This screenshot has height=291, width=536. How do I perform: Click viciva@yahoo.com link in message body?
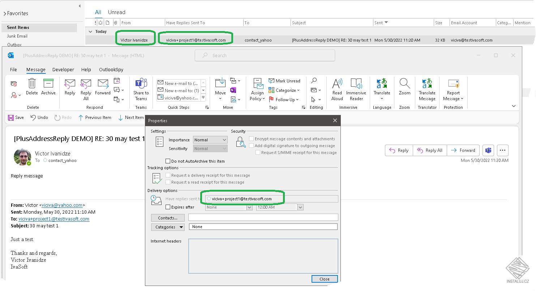62,205
